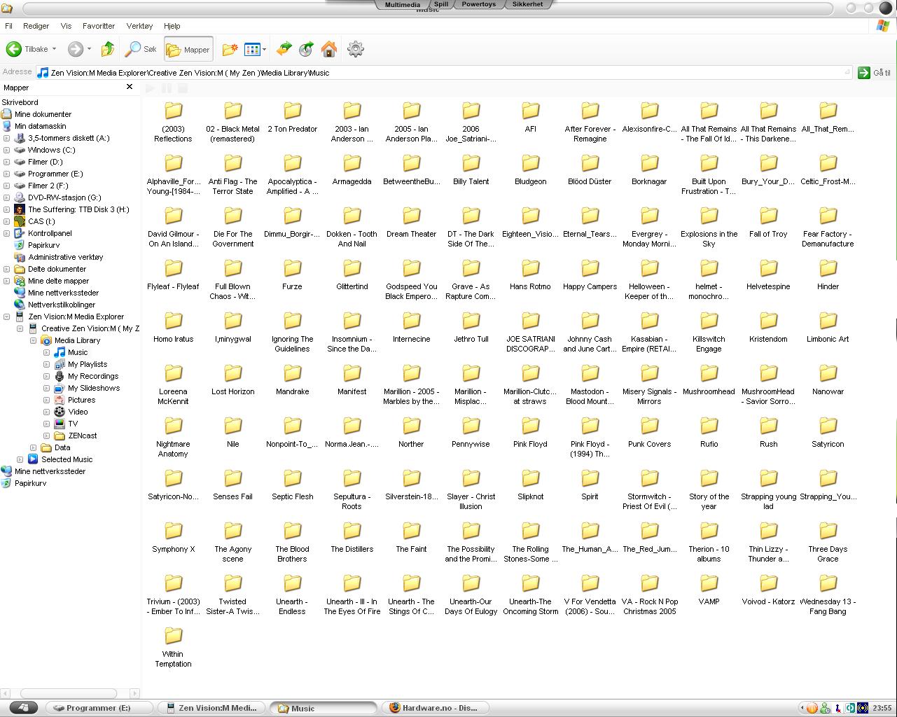Toggle the Mapper folders pane button
This screenshot has height=717, width=897.
coord(188,49)
